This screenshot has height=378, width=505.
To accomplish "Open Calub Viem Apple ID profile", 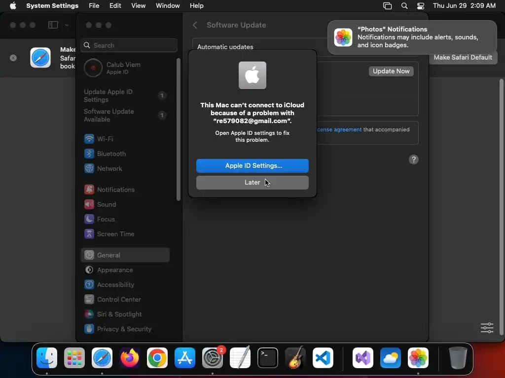I will click(125, 68).
